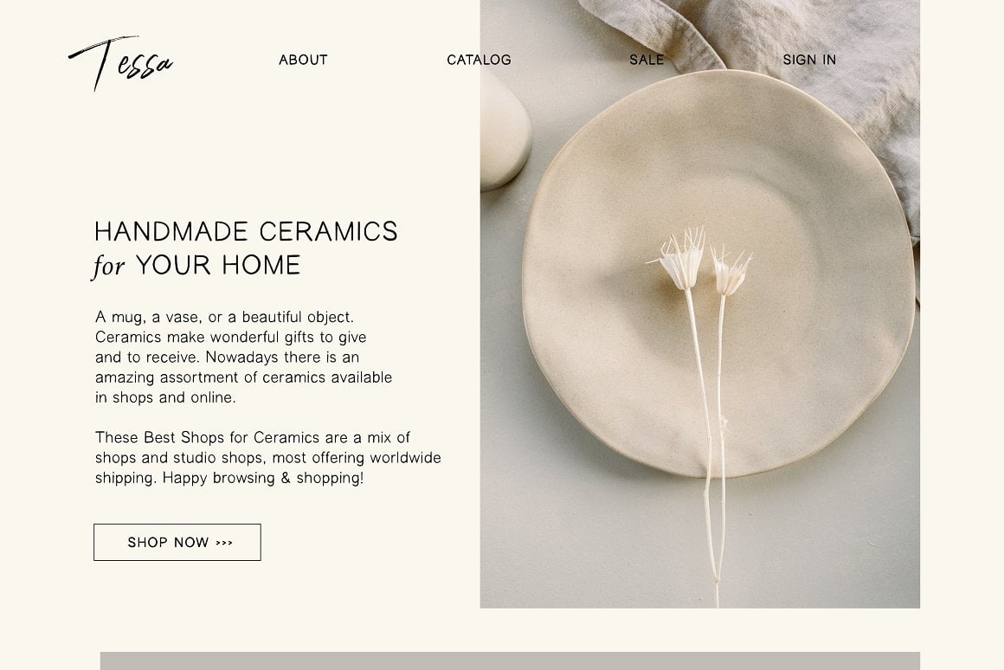This screenshot has height=670, width=1004.
Task: Go to the CATALOG menu item
Action: (x=479, y=60)
